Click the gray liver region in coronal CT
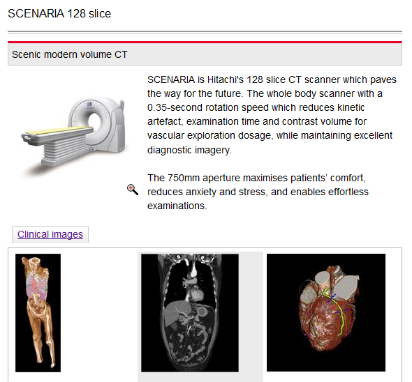412x382 pixels. coord(175,312)
